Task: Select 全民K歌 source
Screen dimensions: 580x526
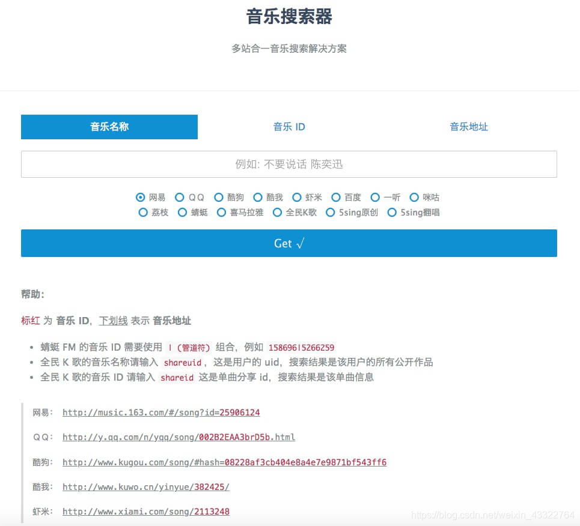Action: pos(277,213)
